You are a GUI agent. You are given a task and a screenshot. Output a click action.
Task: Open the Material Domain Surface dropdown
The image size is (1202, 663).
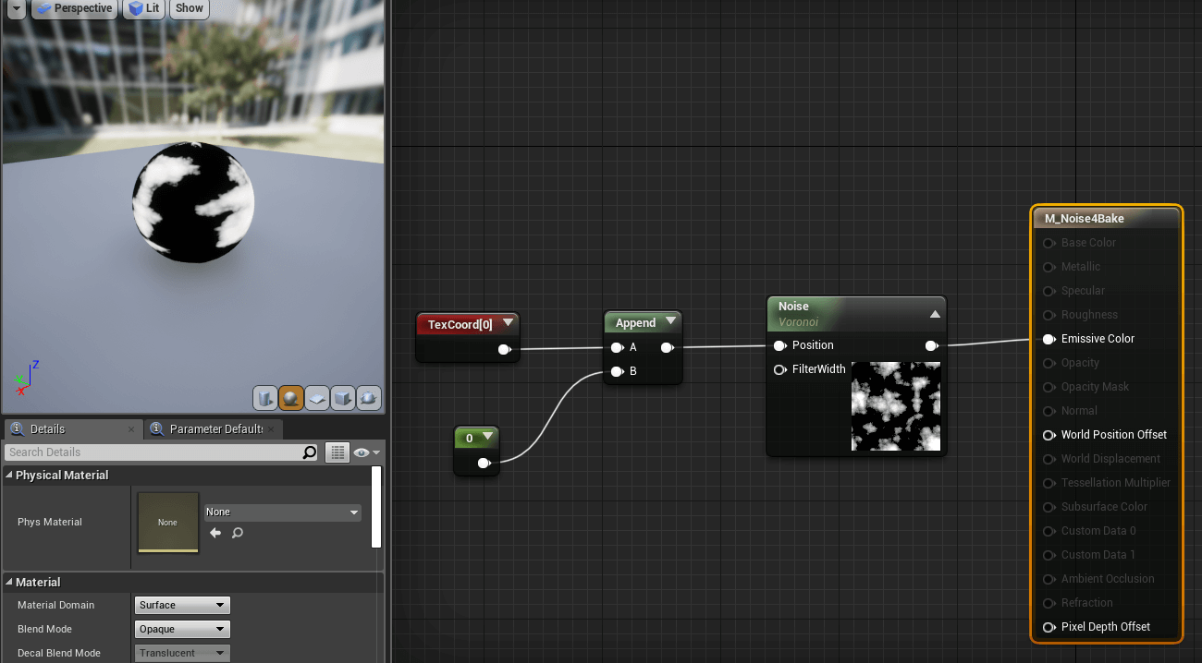(182, 605)
